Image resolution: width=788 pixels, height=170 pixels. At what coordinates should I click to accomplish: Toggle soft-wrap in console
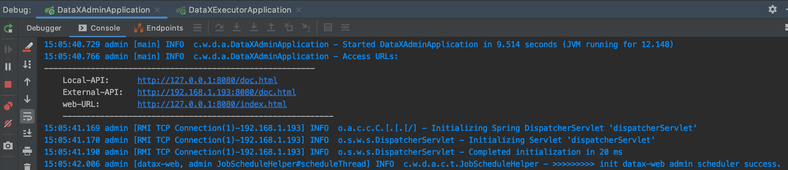tap(27, 117)
